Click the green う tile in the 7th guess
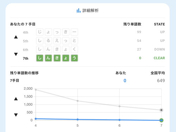Screen dimensions: 176x132 click(x=74, y=58)
